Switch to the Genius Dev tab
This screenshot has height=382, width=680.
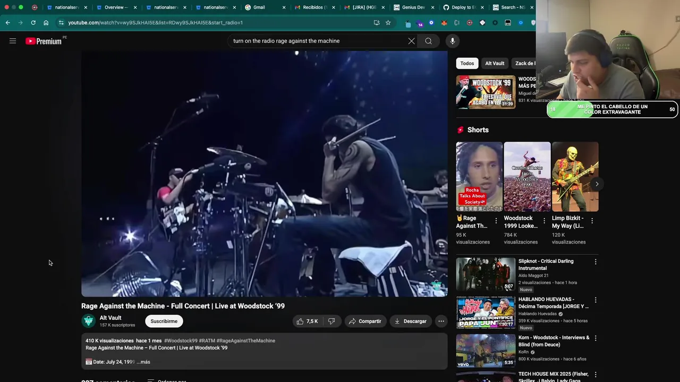tap(413, 7)
